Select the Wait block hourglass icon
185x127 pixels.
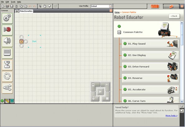tap(7, 65)
